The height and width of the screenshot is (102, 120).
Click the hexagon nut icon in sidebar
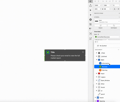(90, 20)
